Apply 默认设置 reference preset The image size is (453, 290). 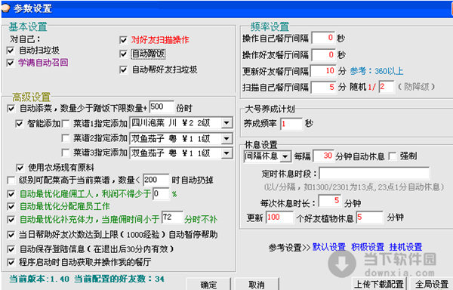(x=329, y=247)
